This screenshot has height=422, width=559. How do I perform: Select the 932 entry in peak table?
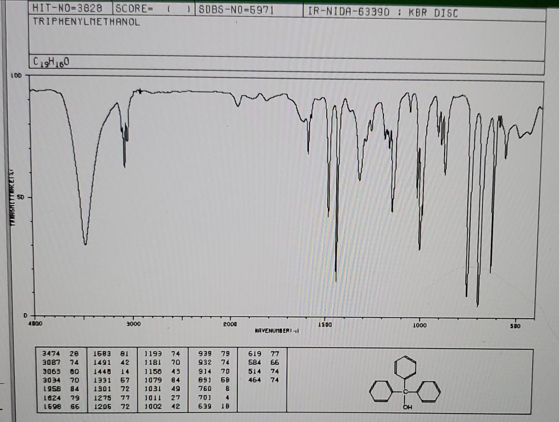(x=214, y=363)
